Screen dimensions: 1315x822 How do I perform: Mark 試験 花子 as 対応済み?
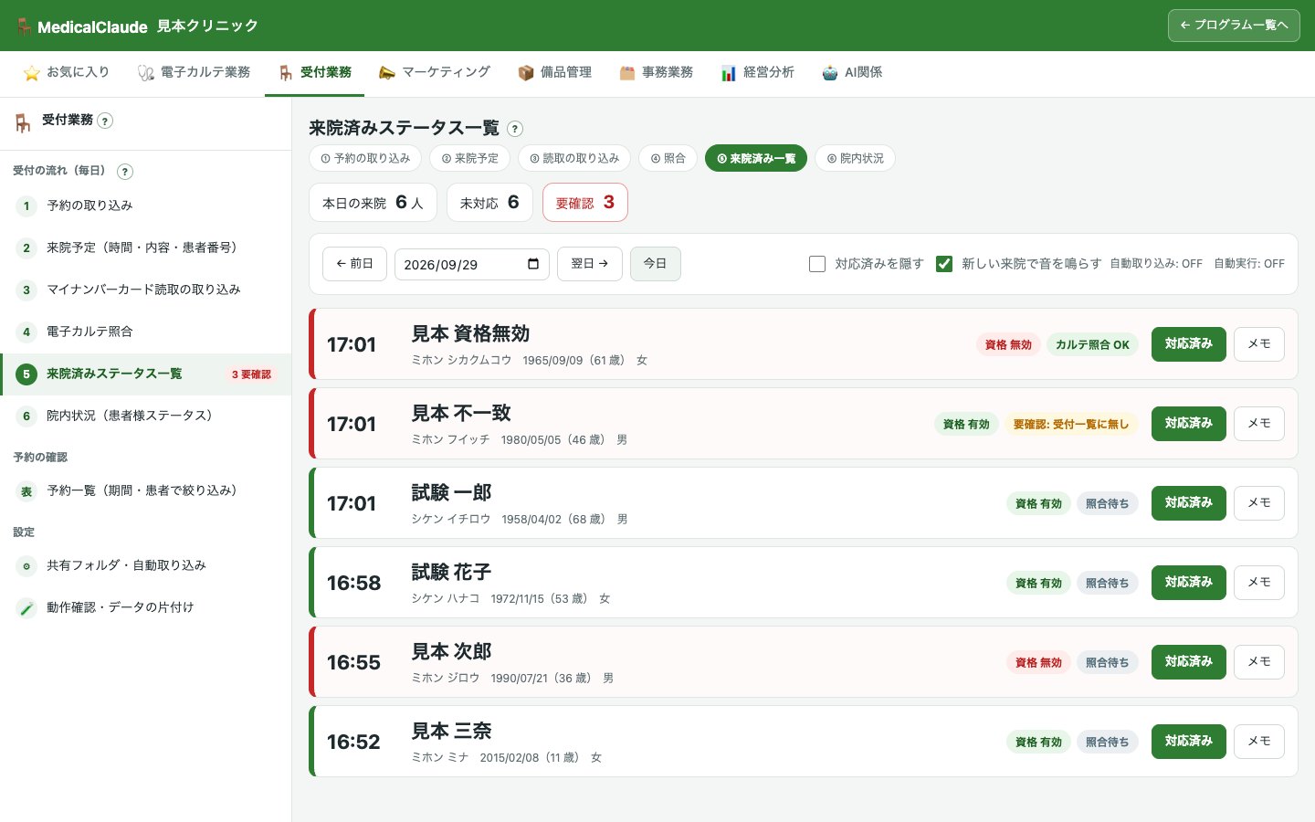pos(1189,583)
